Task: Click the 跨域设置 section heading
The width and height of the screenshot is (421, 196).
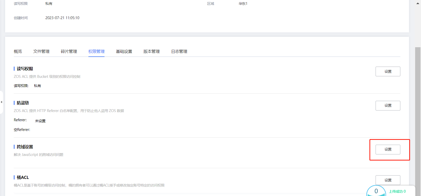Action: pyautogui.click(x=25, y=147)
